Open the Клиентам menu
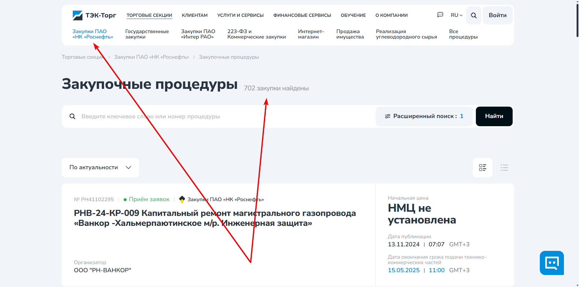Screen dimensions: 579x287 [x=195, y=15]
